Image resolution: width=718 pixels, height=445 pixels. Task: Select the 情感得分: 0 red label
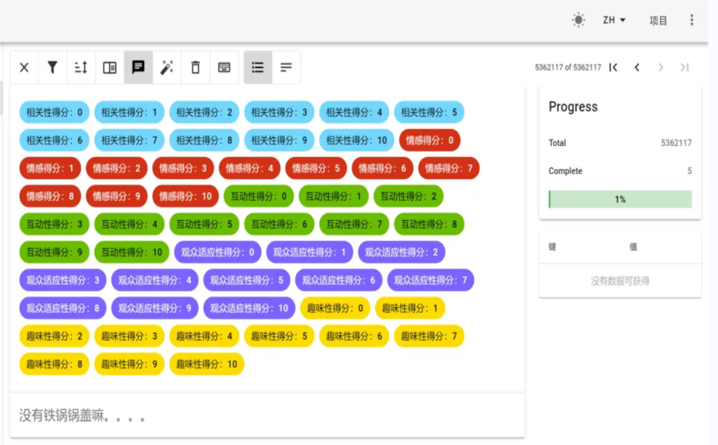coord(430,140)
